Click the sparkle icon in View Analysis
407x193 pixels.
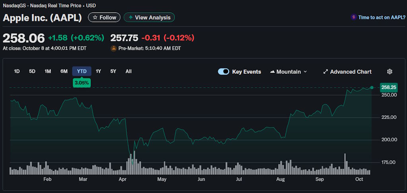click(x=130, y=17)
